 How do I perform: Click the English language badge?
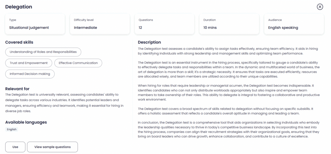[12, 129]
